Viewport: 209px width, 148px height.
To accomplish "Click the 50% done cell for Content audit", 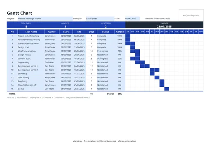I will tap(120, 59).
